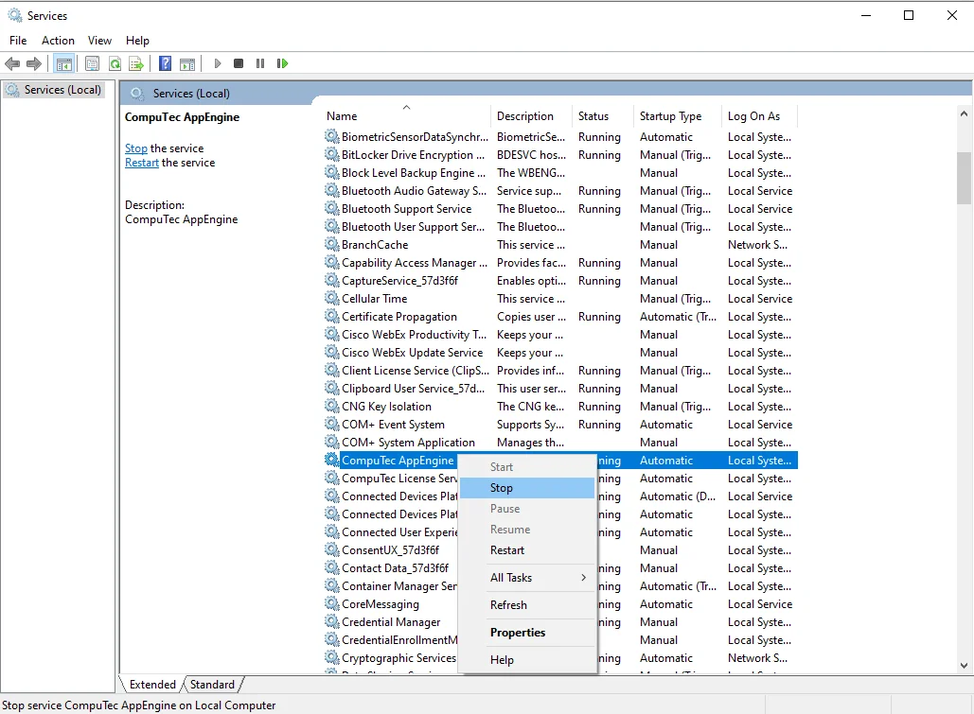974x714 pixels.
Task: Click the vertical scrollbar down arrow
Action: coord(964,665)
